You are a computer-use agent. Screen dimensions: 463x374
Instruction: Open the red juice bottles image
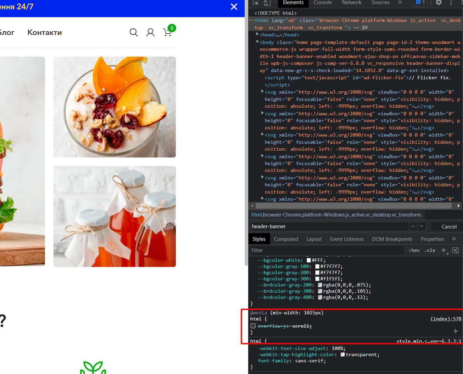coord(114,217)
